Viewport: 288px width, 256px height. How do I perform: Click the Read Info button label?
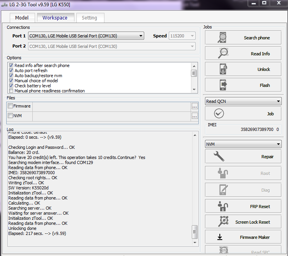tap(260, 54)
